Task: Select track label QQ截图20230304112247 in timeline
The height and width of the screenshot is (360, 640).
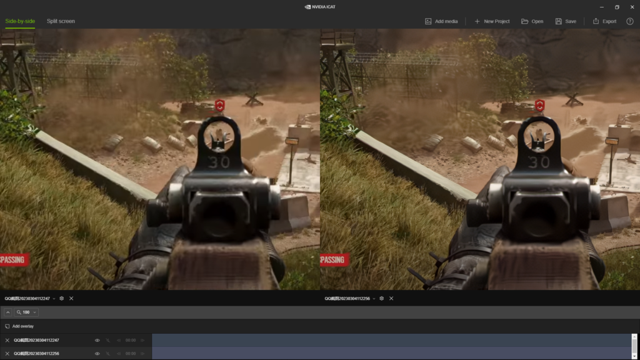Action: [x=36, y=340]
